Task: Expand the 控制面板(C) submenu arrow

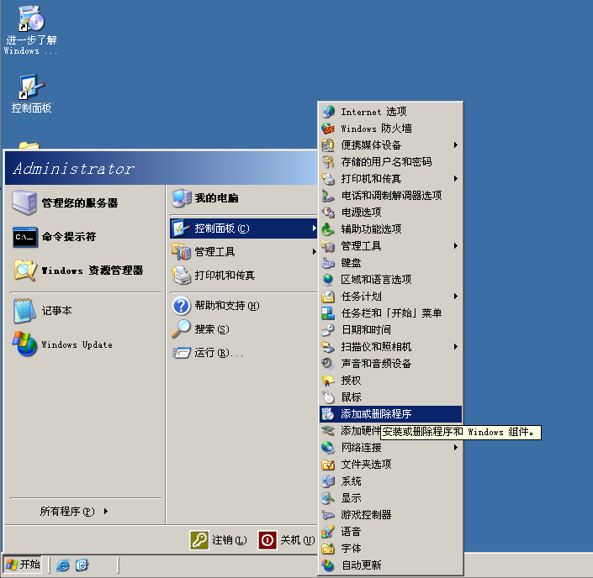Action: coord(314,229)
